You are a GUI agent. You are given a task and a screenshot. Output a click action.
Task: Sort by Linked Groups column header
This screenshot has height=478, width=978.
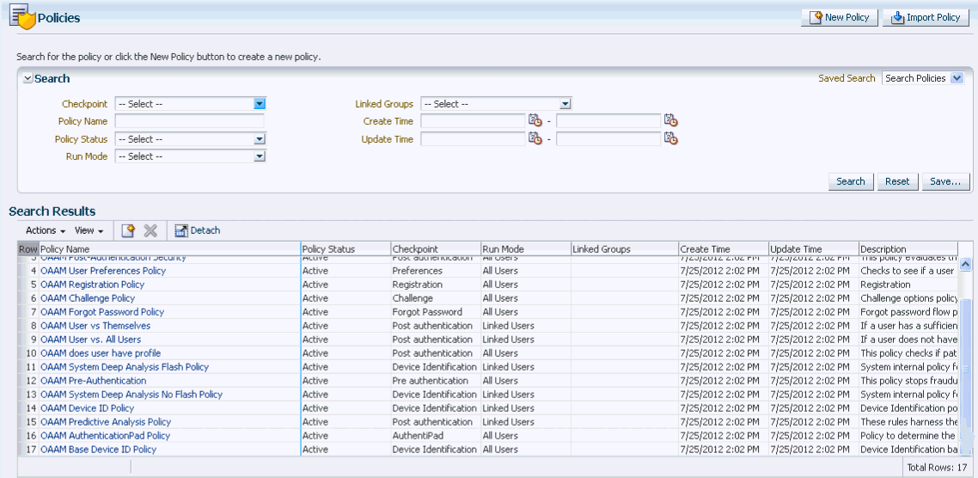coord(624,249)
